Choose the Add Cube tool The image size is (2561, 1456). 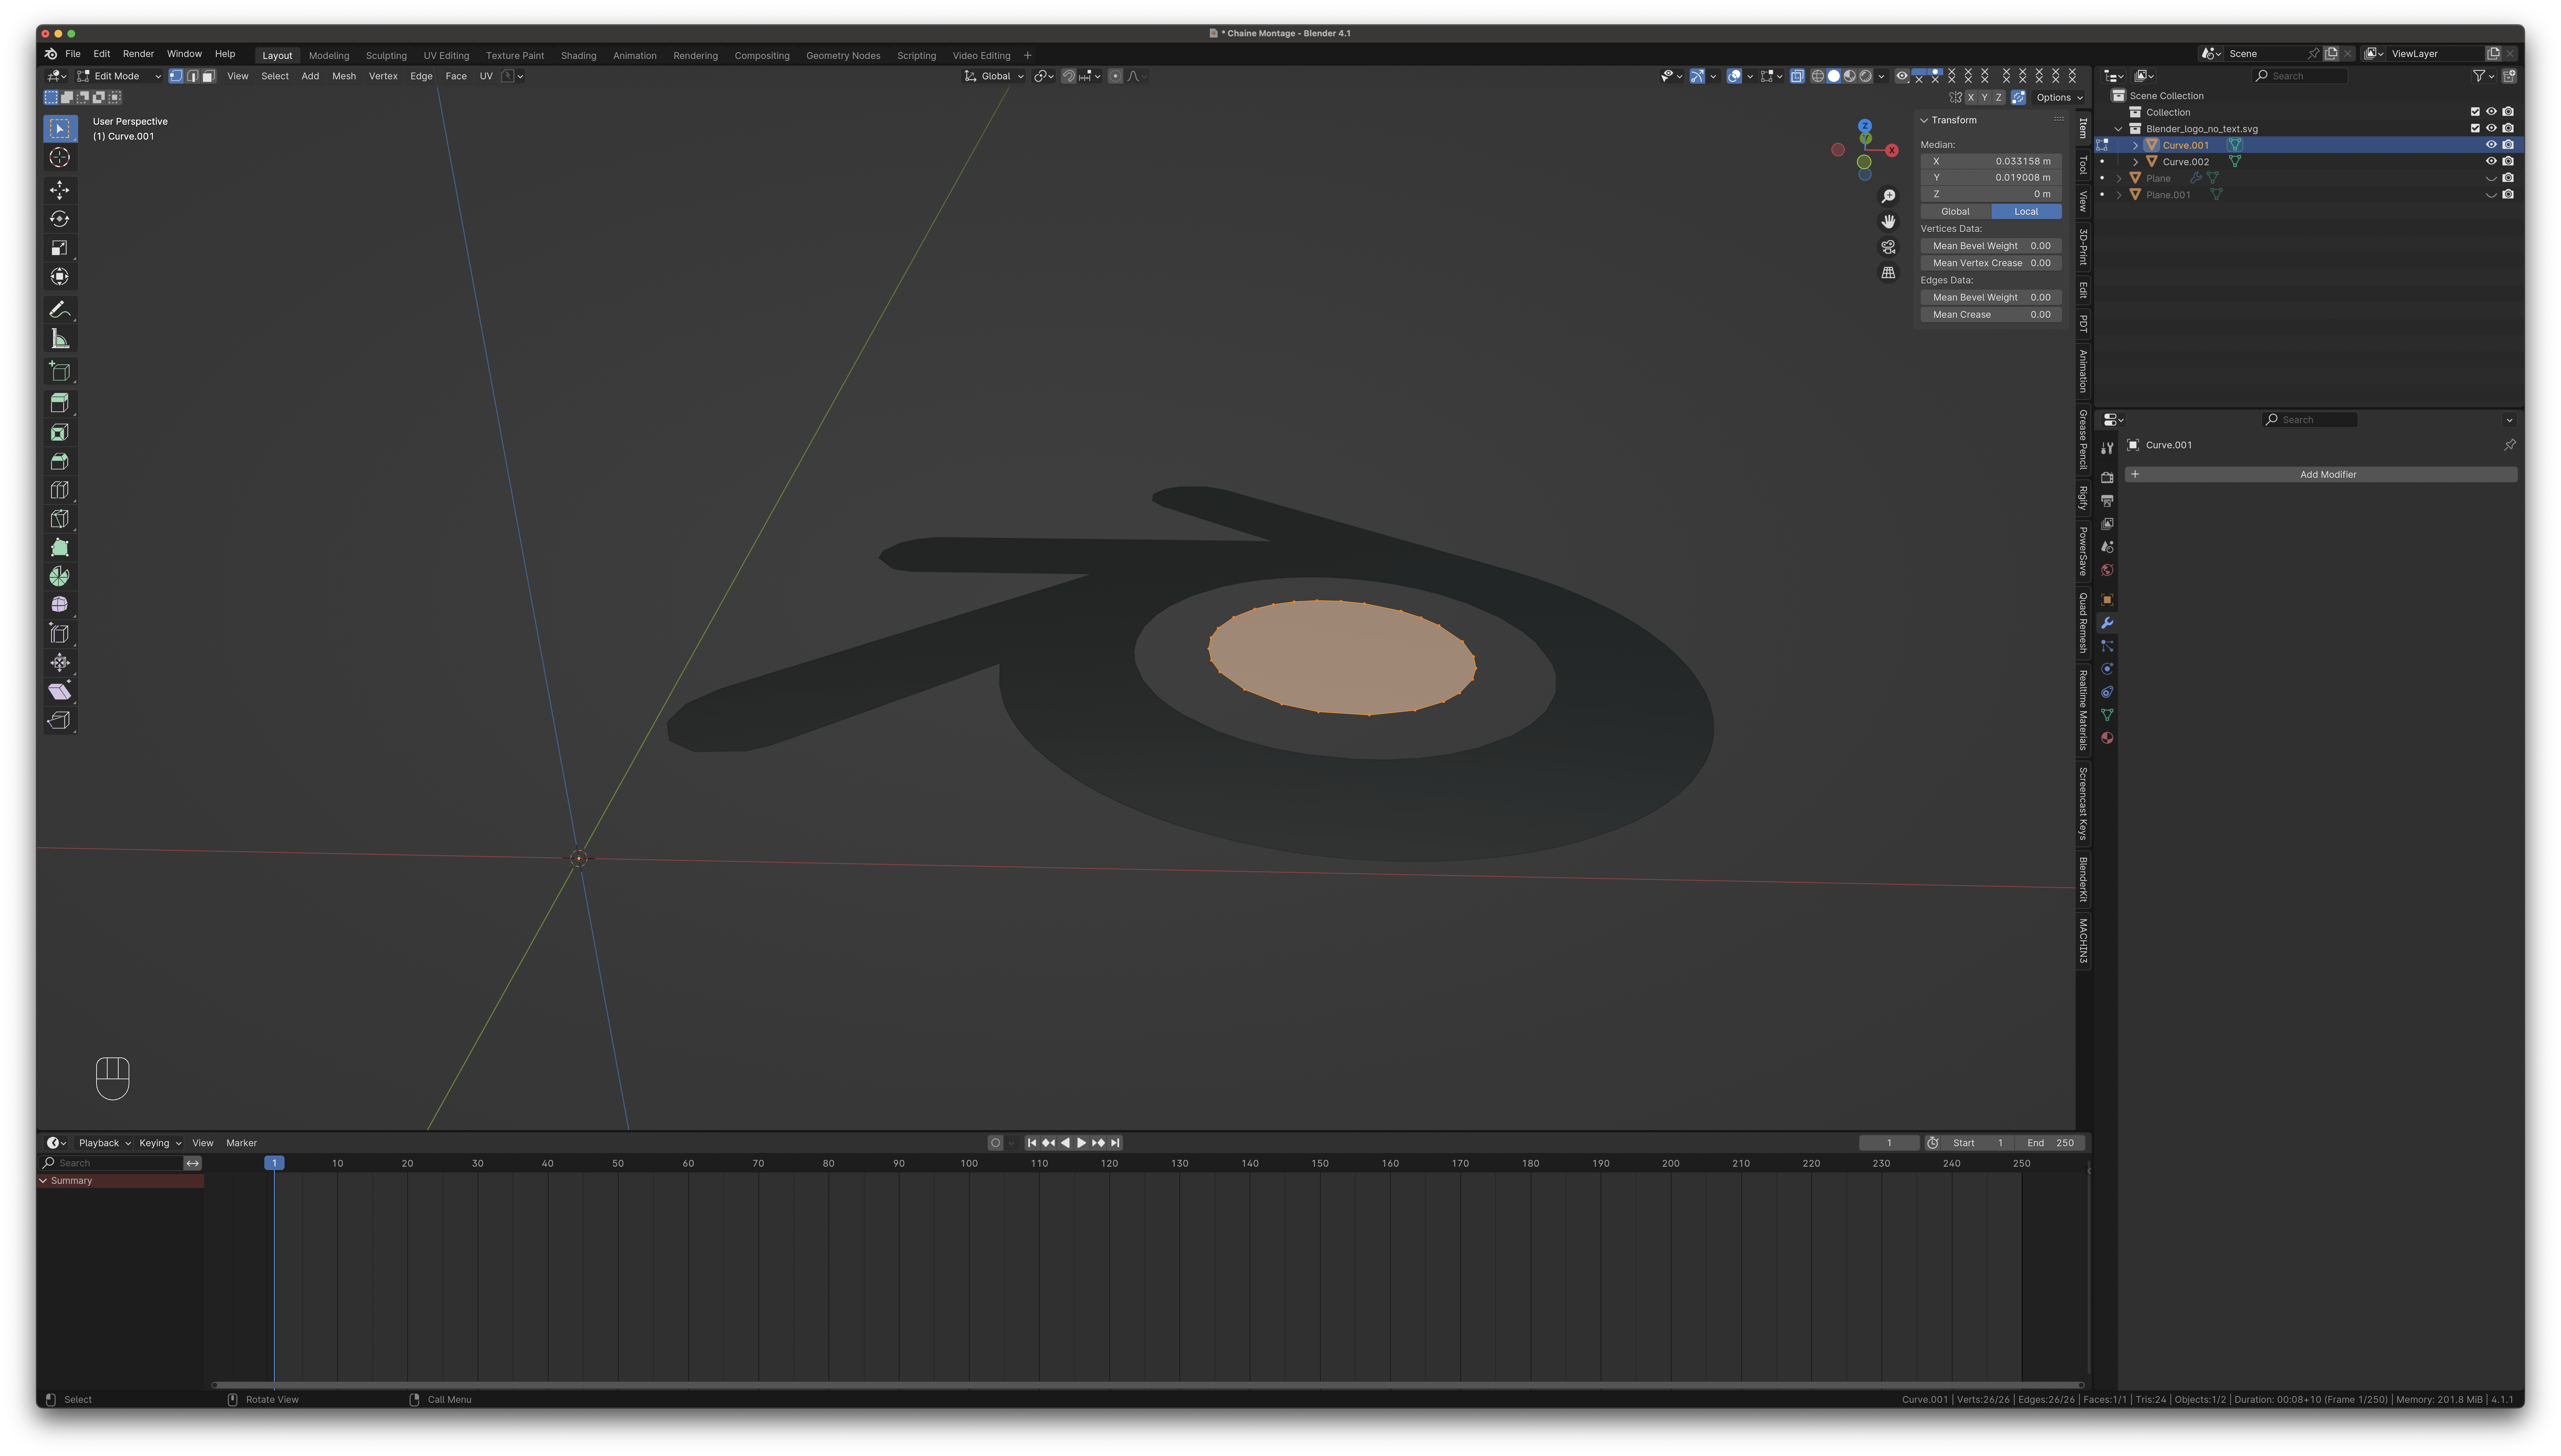(x=60, y=372)
